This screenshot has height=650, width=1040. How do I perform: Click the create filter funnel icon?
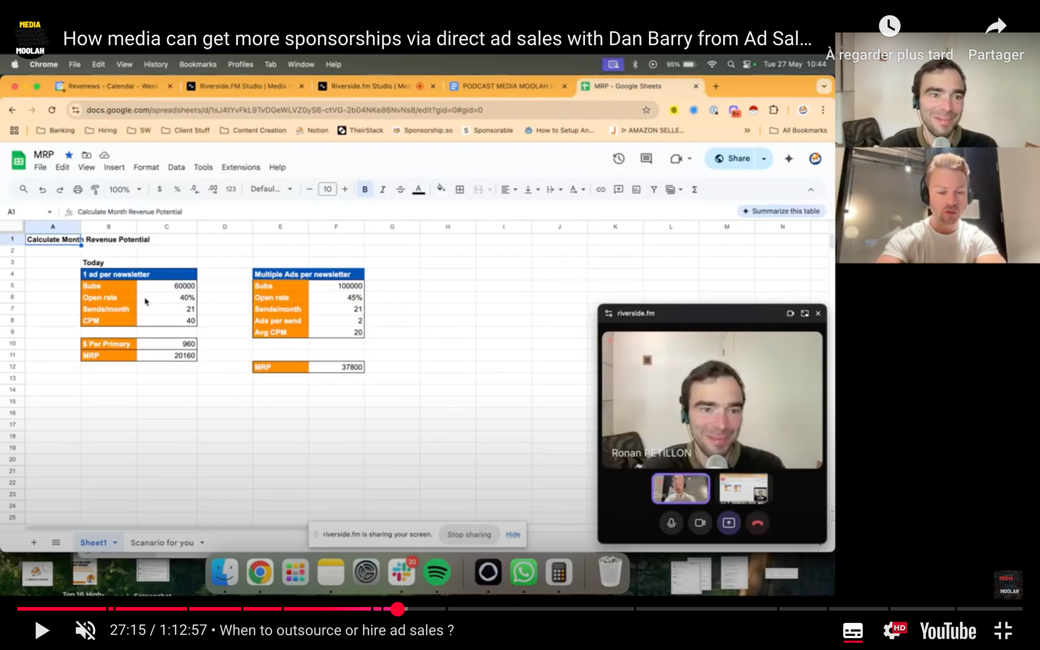[654, 190]
